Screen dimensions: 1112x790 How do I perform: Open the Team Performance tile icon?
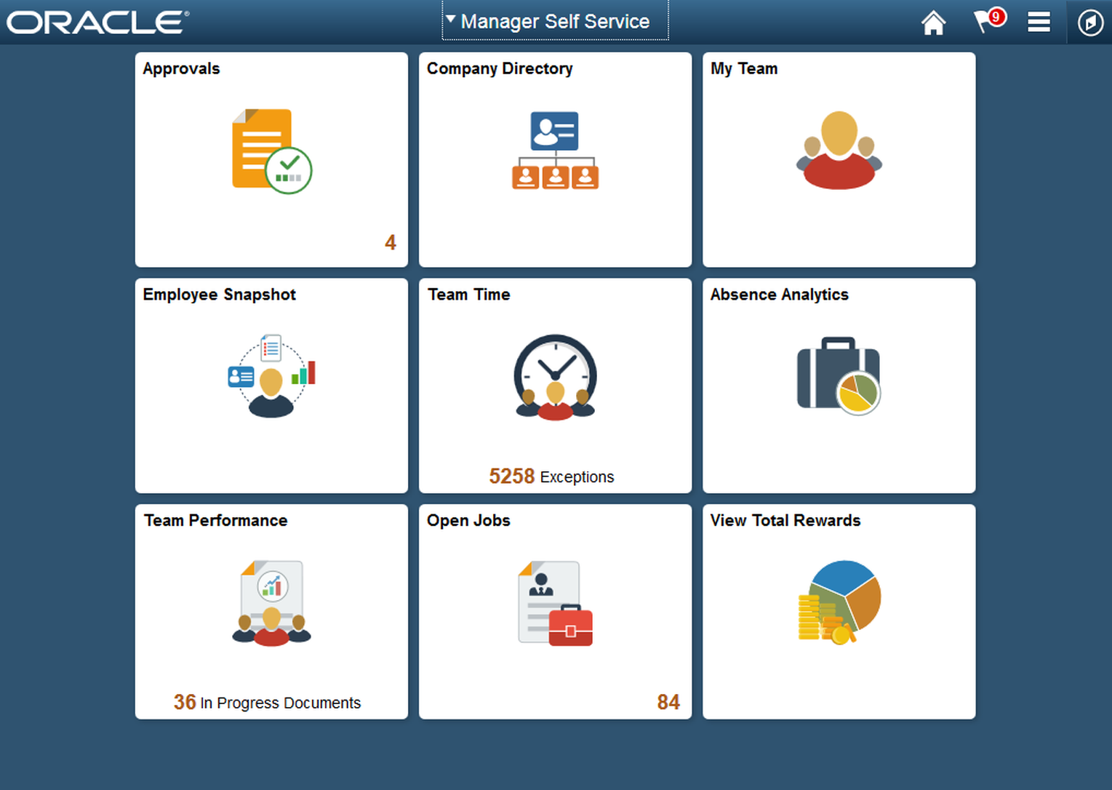pos(271,603)
